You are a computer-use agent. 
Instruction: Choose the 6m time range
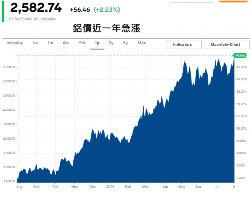[66, 43]
